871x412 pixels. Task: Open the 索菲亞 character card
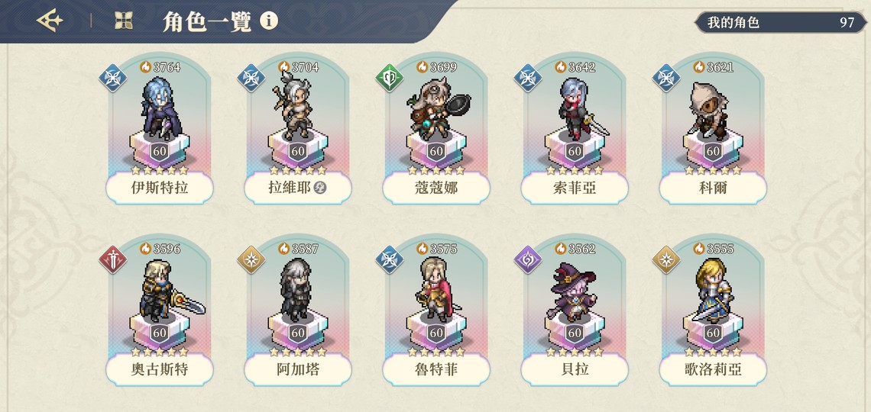(575, 129)
